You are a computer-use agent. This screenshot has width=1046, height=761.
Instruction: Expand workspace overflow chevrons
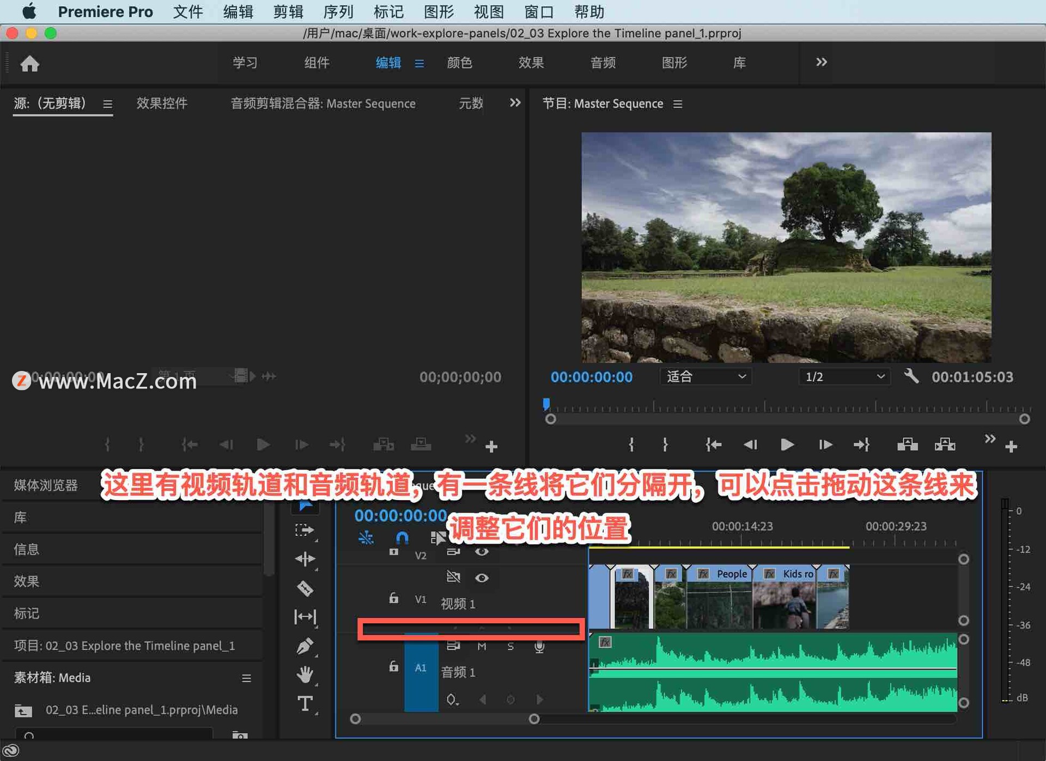822,62
